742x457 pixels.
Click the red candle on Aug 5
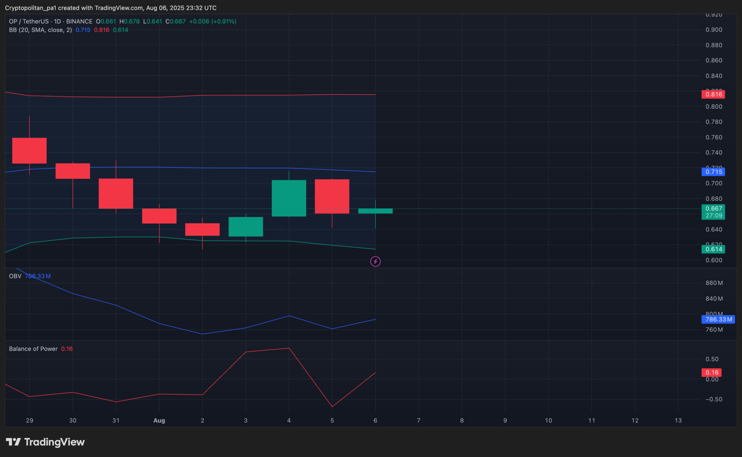coord(332,196)
